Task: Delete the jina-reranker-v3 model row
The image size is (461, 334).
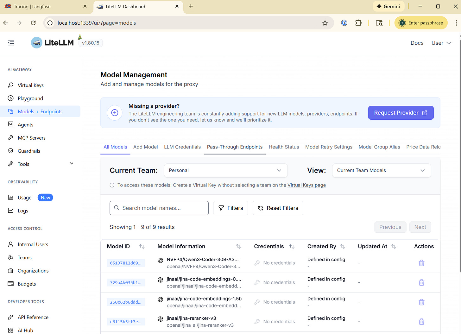Action: [421, 322]
